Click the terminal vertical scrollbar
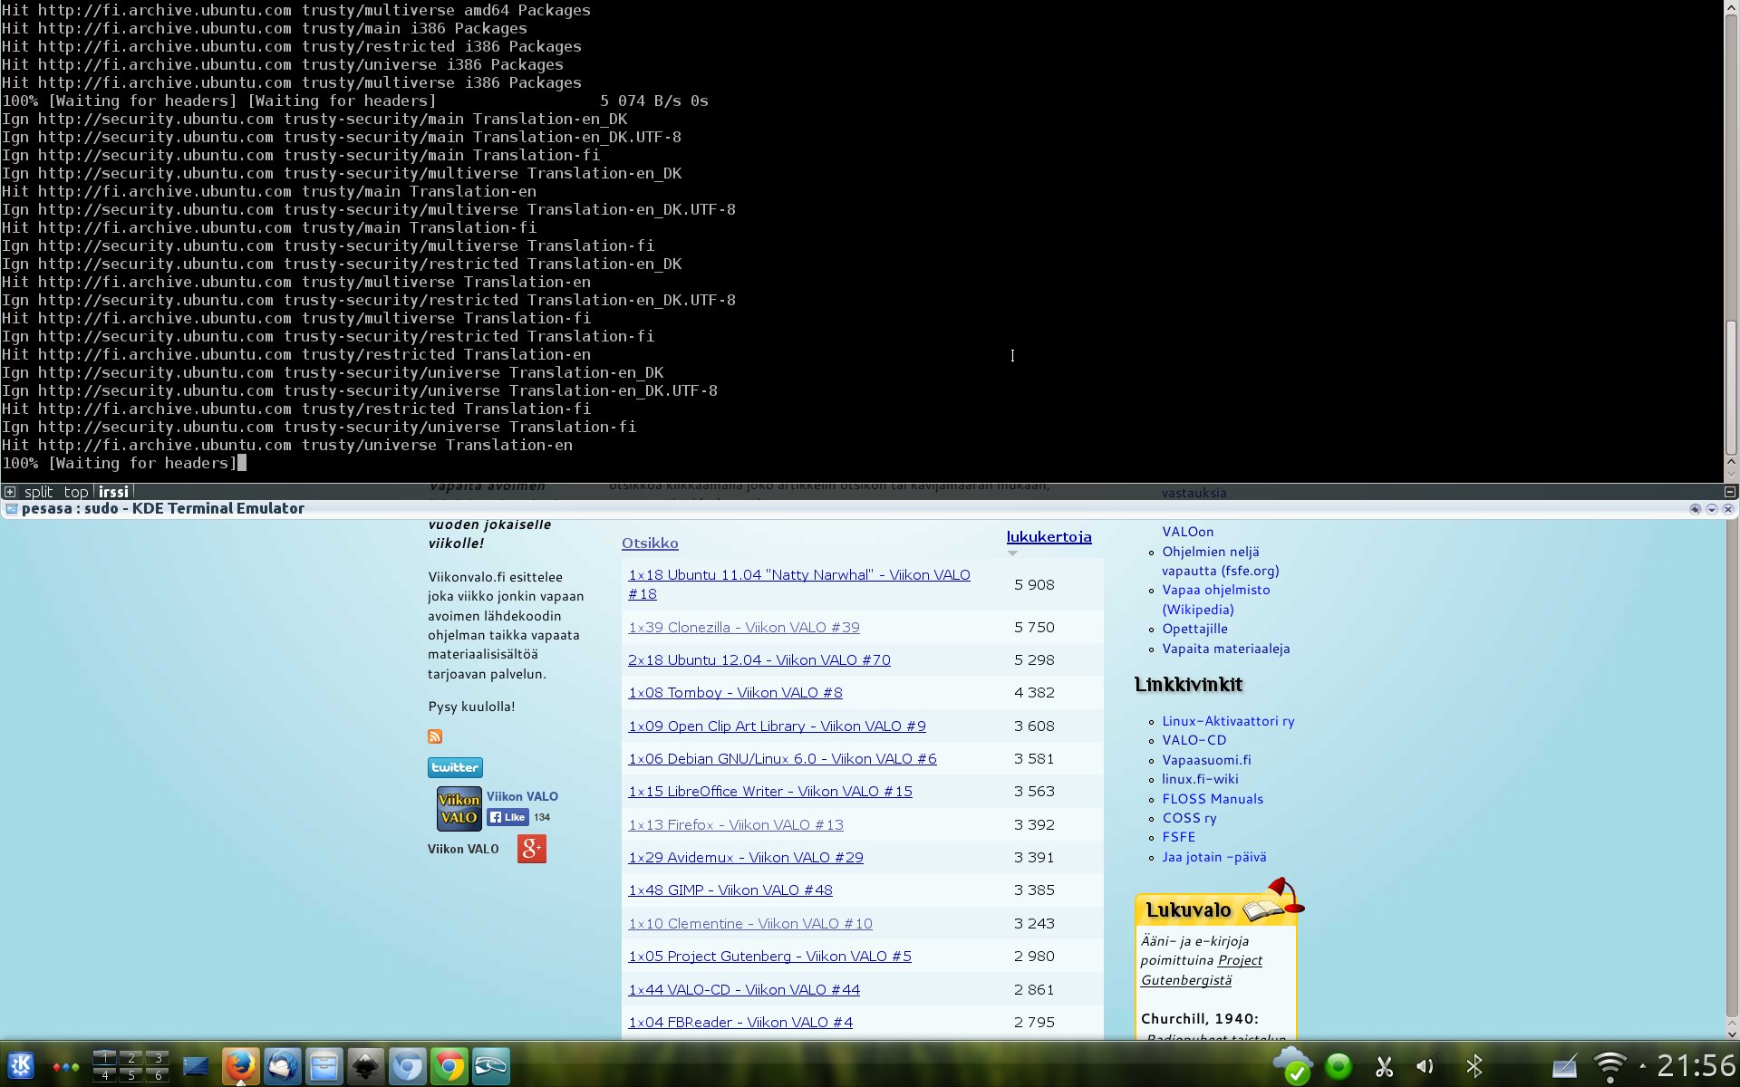This screenshot has height=1087, width=1740. [x=1731, y=388]
